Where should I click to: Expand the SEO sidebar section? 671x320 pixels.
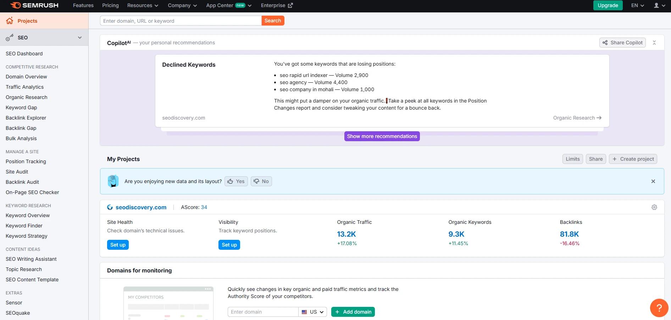pyautogui.click(x=44, y=38)
